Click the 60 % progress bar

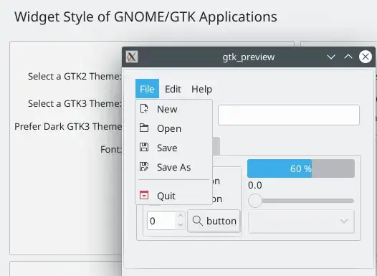coord(301,168)
